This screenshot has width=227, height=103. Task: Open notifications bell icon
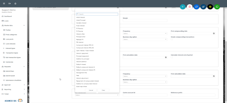(15, 4)
